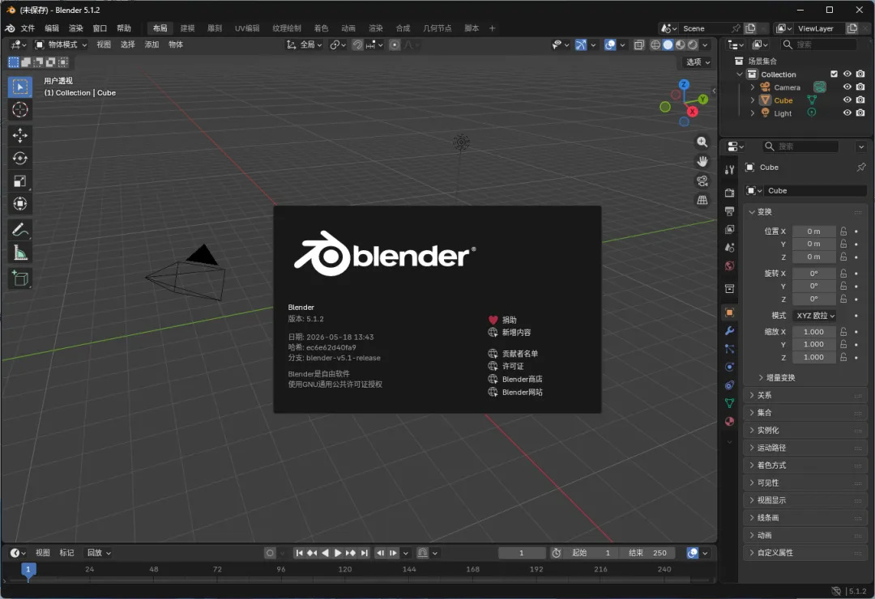Open the Modifiers wrench tab
The image size is (875, 599).
click(729, 331)
